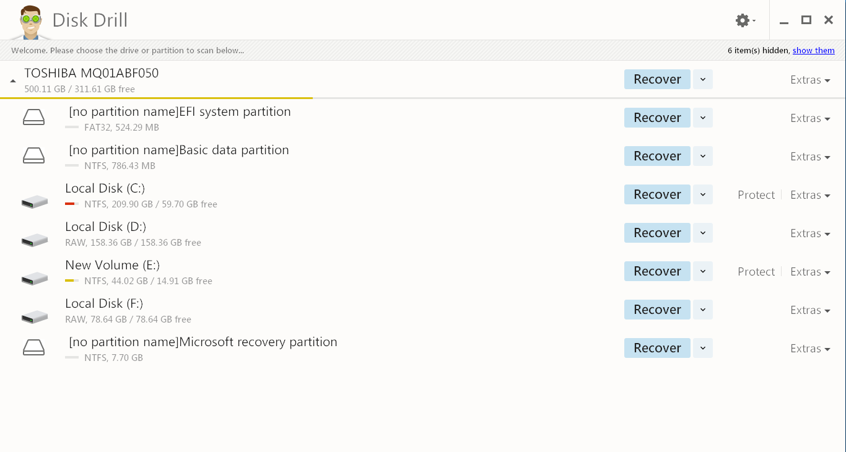
Task: Select the 'New Volume (E:)' label
Action: pos(113,266)
